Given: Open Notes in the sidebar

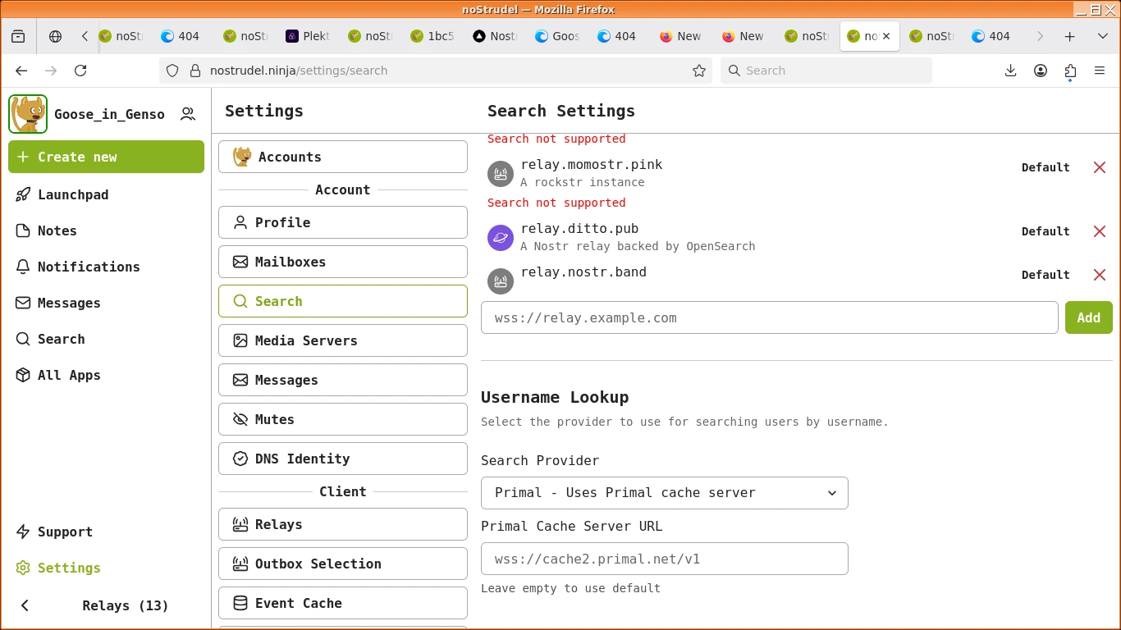Looking at the screenshot, I should click(106, 231).
